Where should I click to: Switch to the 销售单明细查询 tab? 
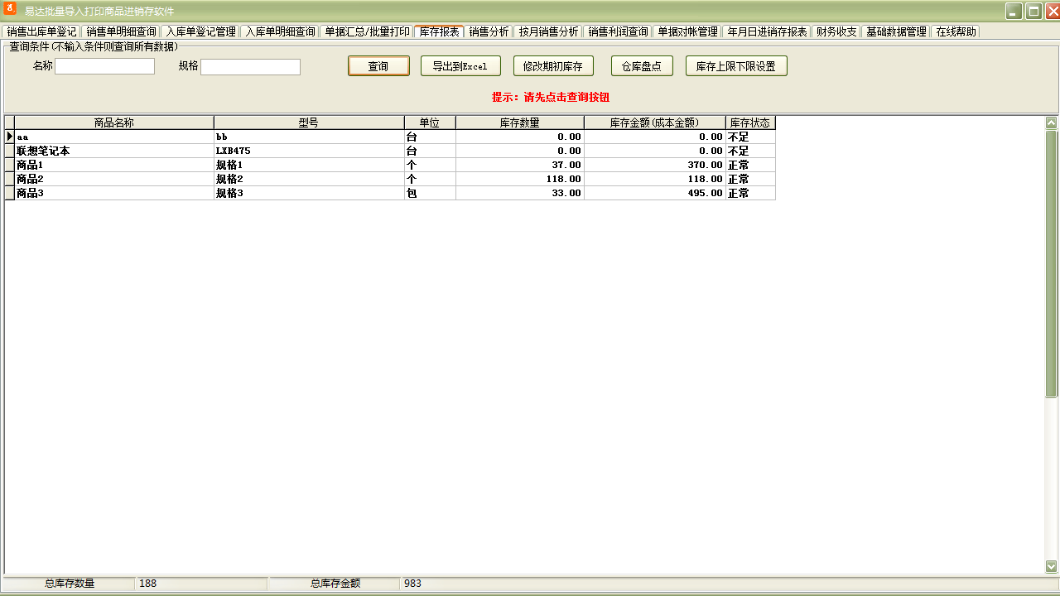pos(121,32)
